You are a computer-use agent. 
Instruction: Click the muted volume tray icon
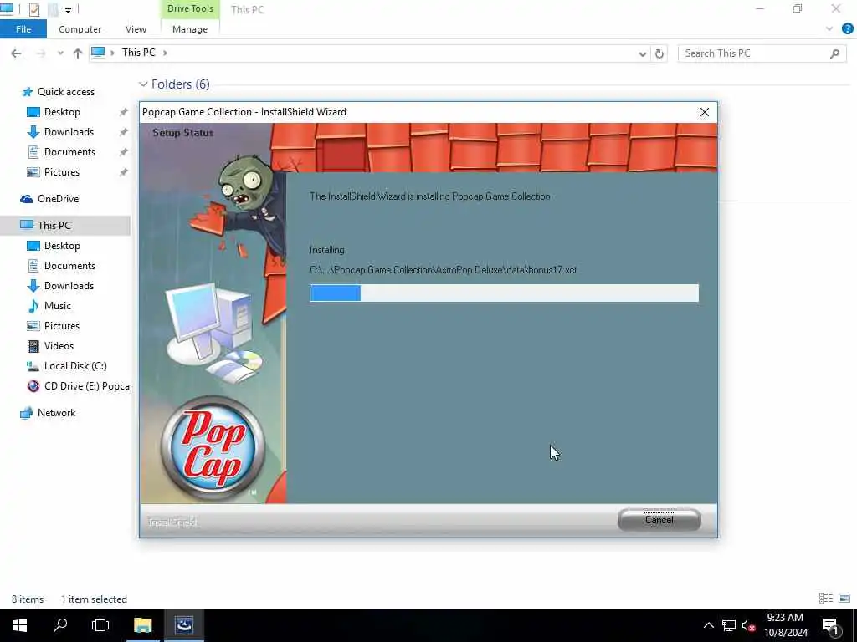point(748,625)
